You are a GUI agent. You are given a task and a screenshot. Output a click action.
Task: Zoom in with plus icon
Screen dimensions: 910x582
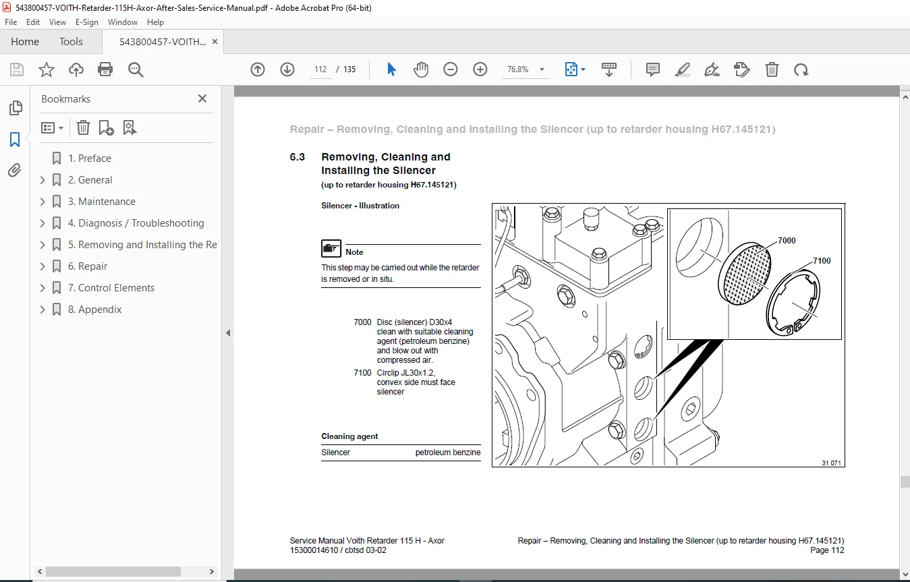pyautogui.click(x=480, y=69)
